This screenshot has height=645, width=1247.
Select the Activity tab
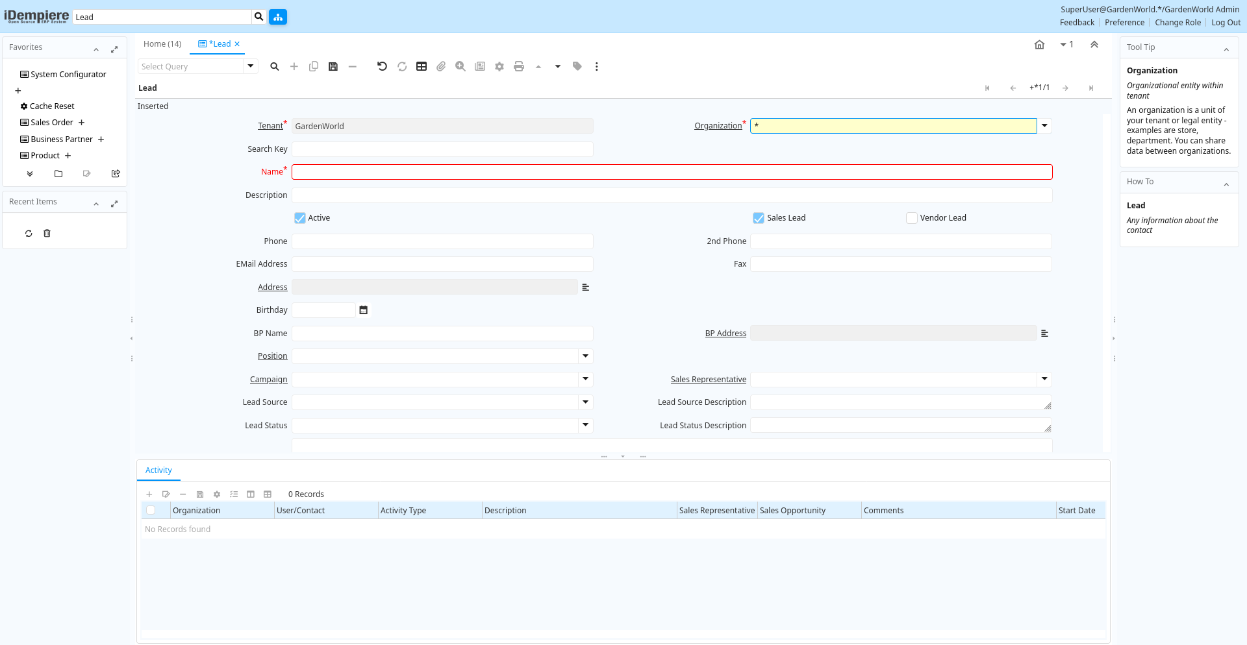click(158, 470)
